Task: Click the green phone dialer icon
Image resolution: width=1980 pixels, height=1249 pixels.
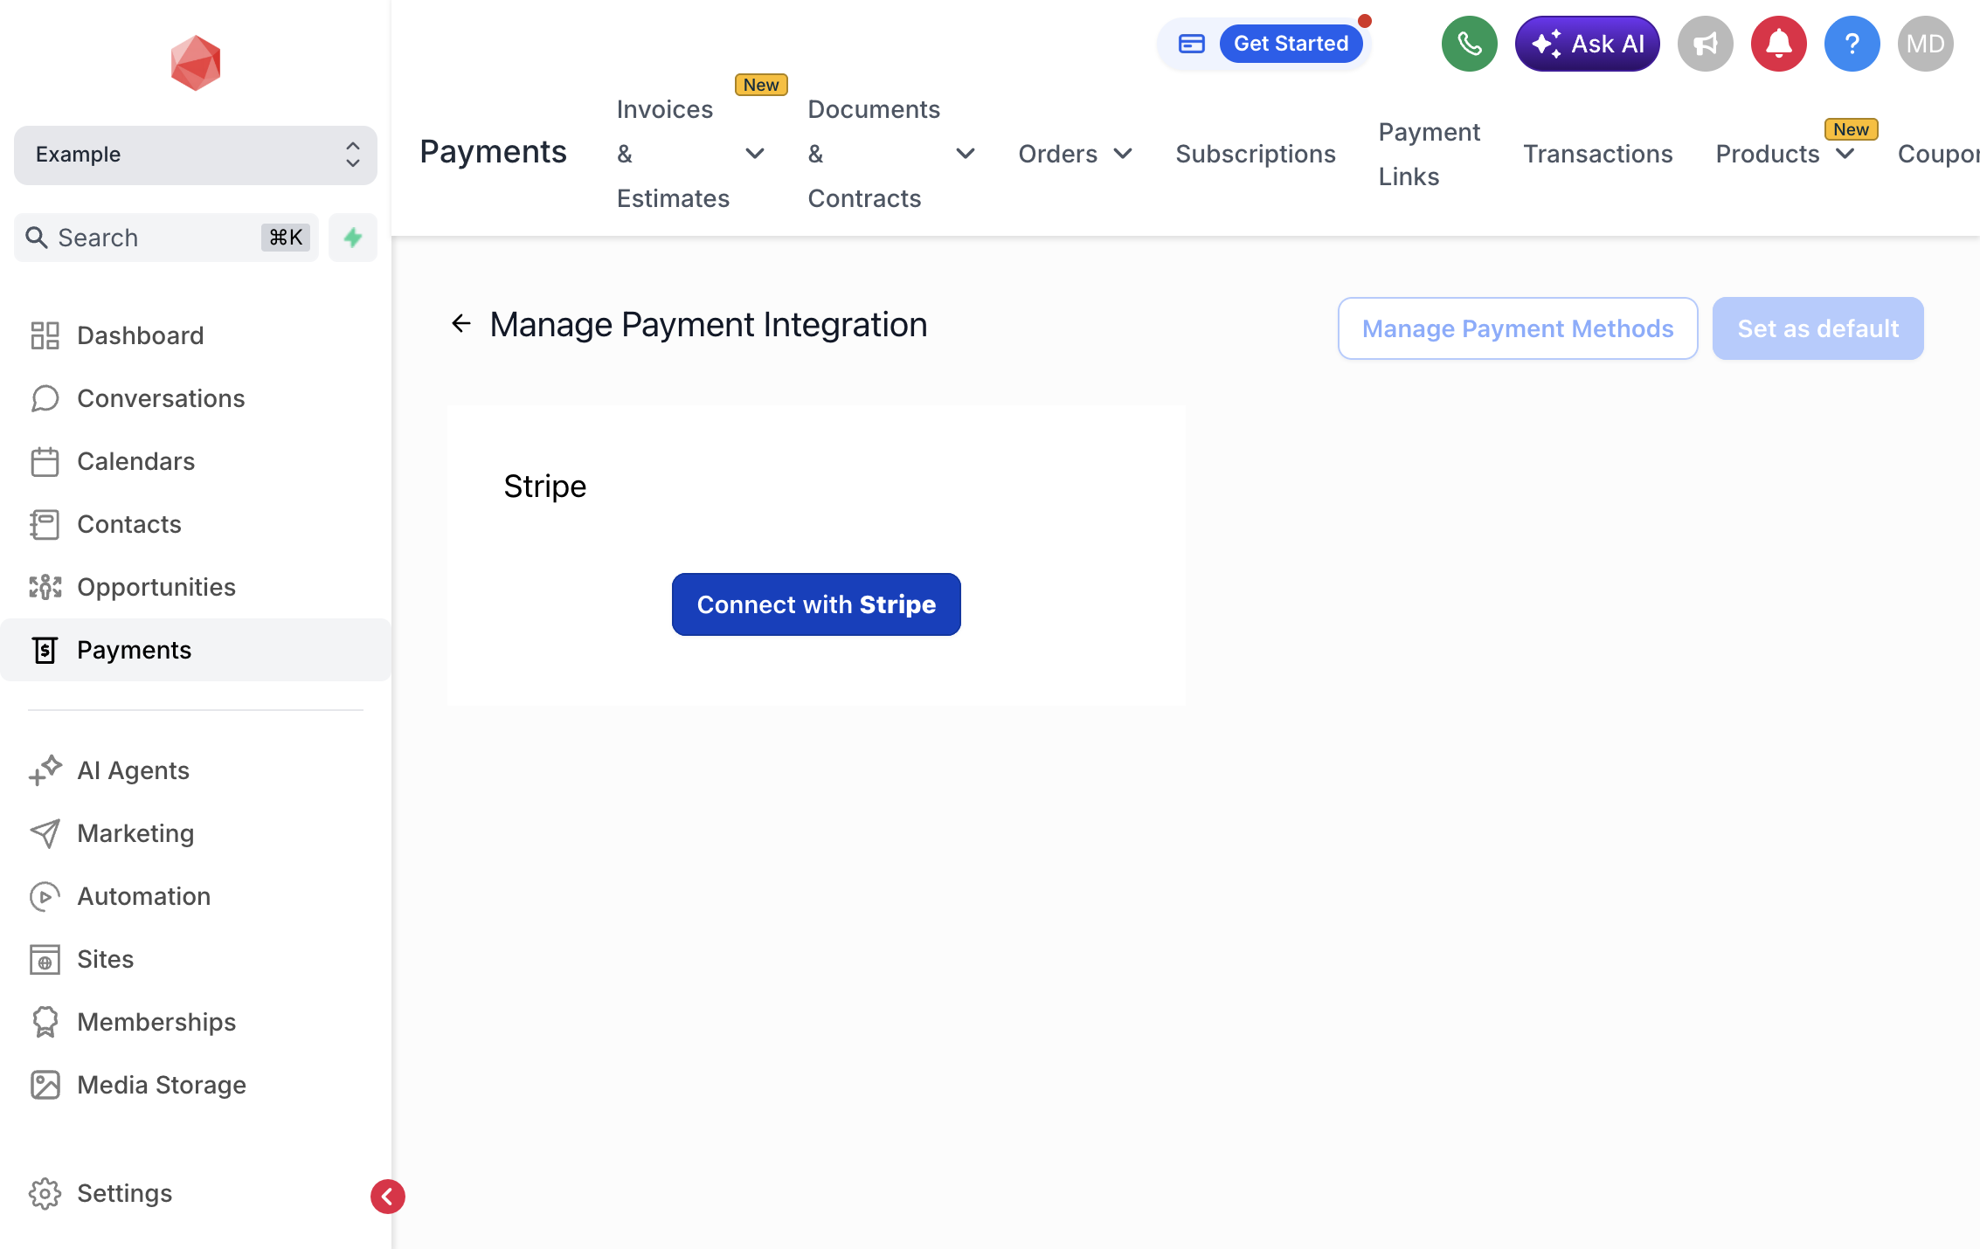Action: (1470, 44)
